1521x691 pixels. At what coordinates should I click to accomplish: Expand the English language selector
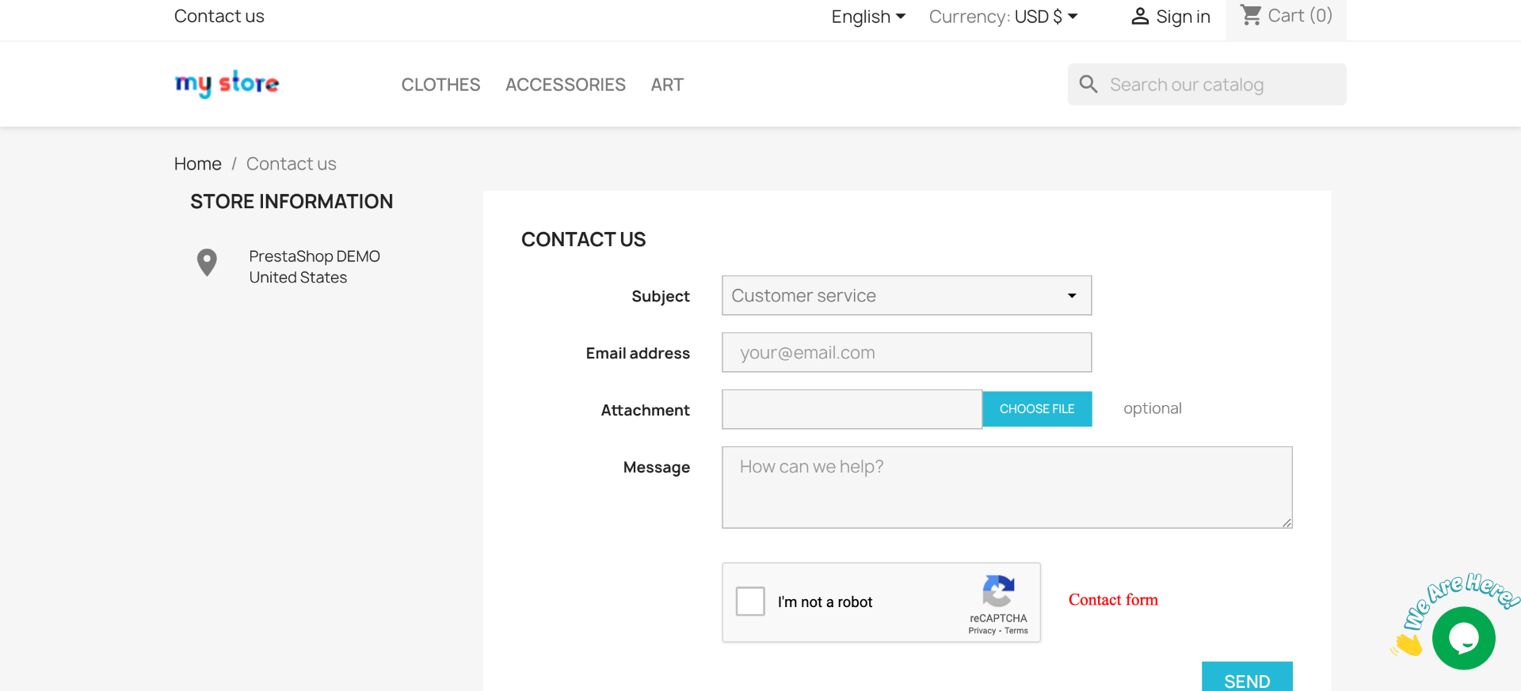coord(868,17)
